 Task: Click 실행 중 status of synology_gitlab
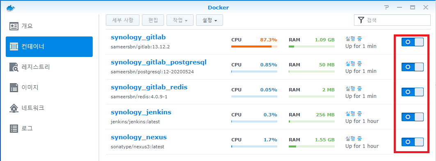click(x=354, y=39)
